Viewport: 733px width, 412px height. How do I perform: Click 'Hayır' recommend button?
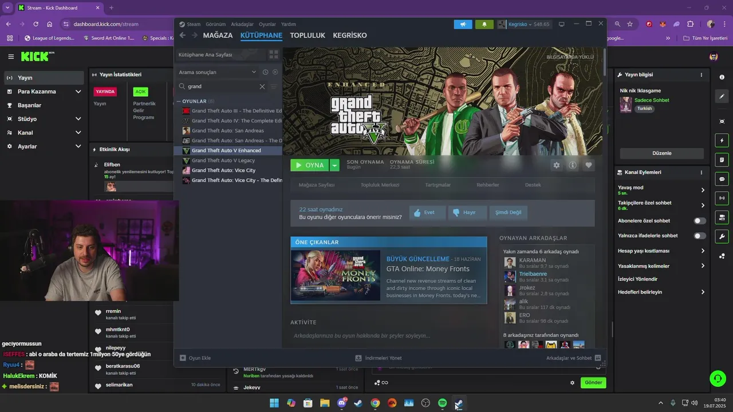467,212
